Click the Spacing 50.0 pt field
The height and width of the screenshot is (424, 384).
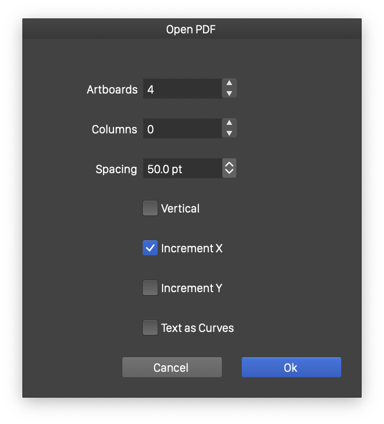click(182, 169)
